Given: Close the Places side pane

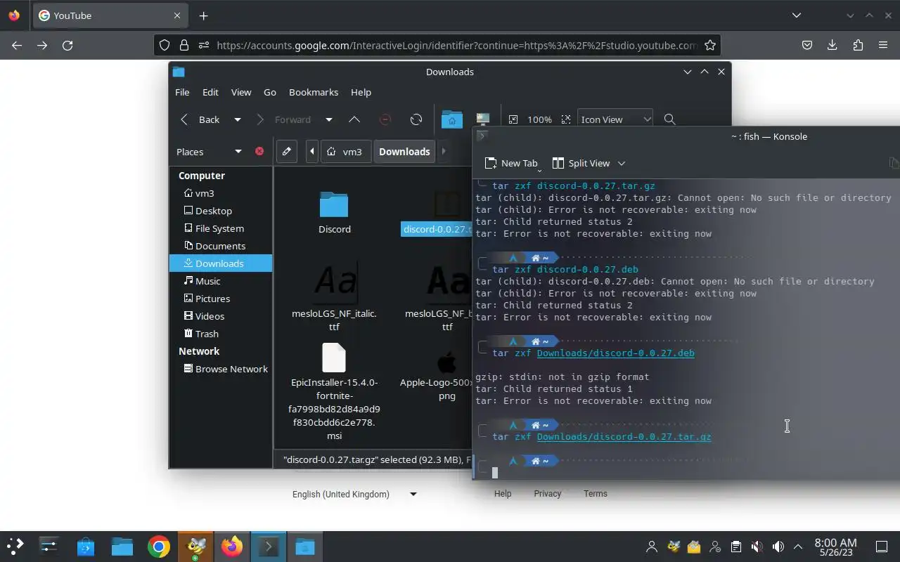Looking at the screenshot, I should 259,151.
